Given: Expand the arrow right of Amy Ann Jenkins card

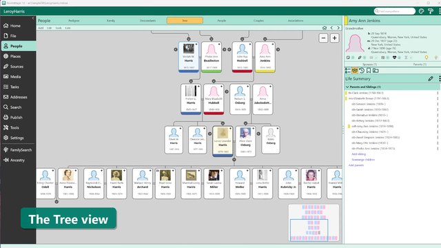Looking at the screenshot, I should click(278, 50).
